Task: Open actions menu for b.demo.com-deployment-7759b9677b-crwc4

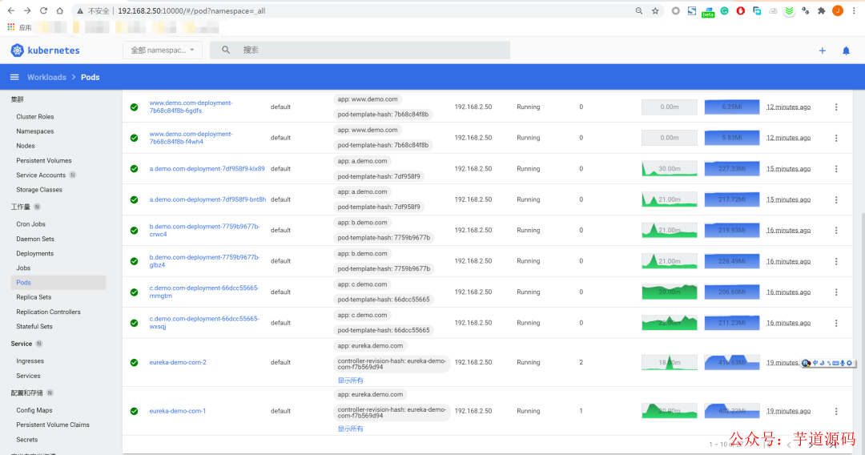Action: click(x=836, y=231)
